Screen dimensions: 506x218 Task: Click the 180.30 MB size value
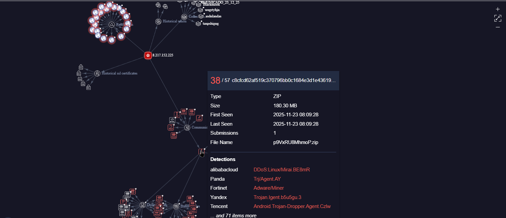285,106
